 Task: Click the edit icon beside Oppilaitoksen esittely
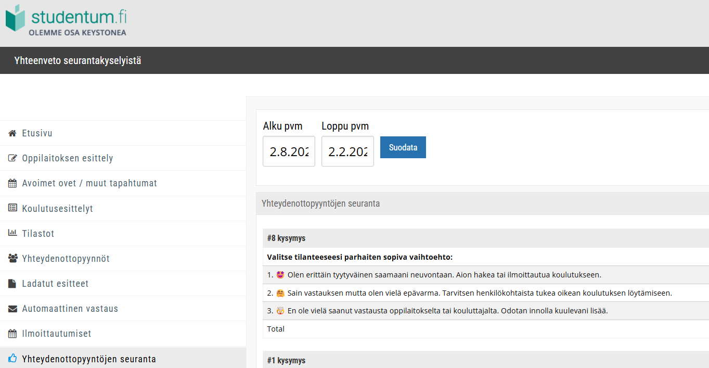click(x=12, y=158)
